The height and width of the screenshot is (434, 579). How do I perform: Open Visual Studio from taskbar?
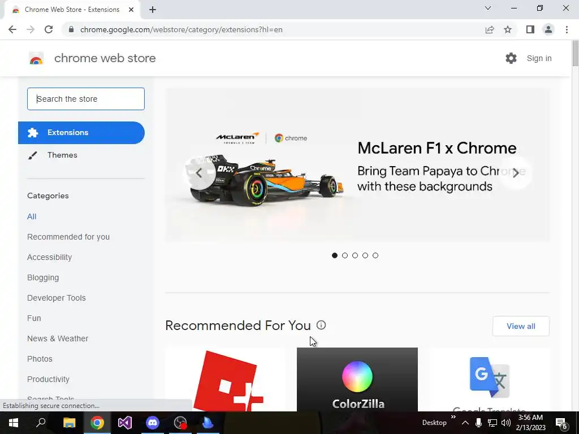point(125,423)
